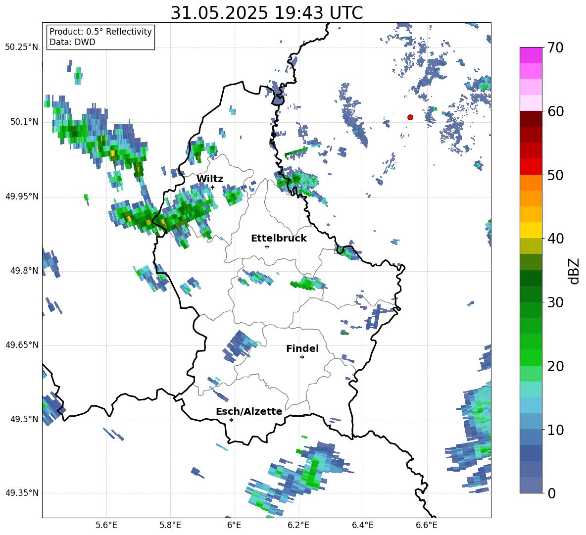The width and height of the screenshot is (586, 535).
Task: Click the 49.5°N latitude label
Action: [24, 419]
